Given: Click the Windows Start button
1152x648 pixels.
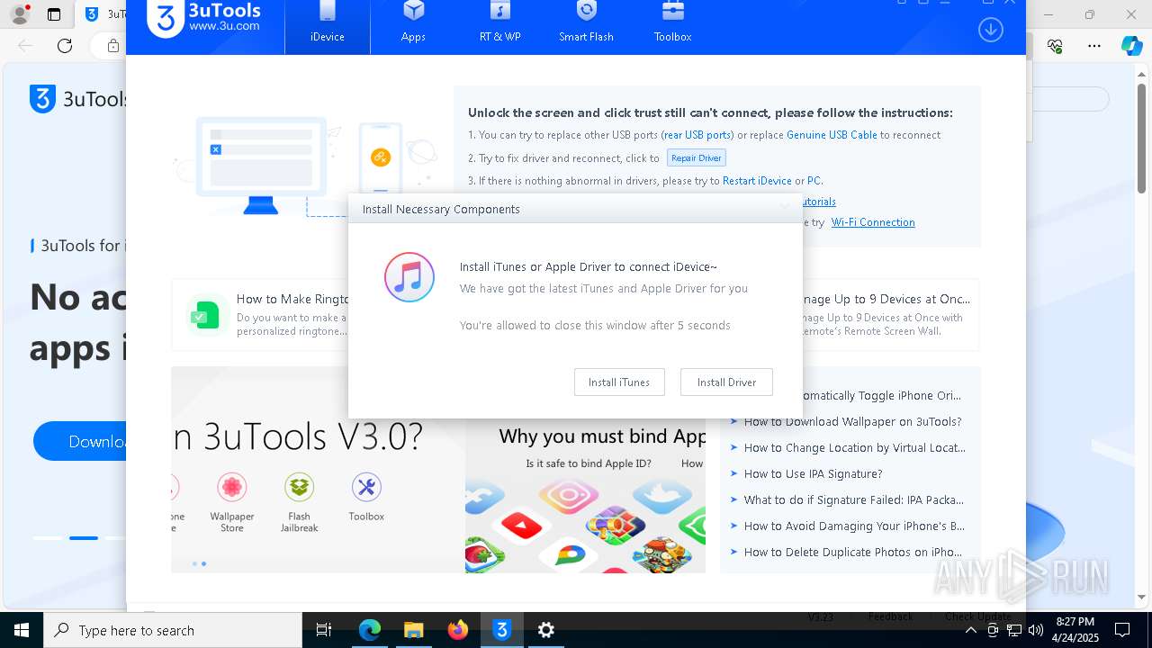Looking at the screenshot, I should (21, 630).
